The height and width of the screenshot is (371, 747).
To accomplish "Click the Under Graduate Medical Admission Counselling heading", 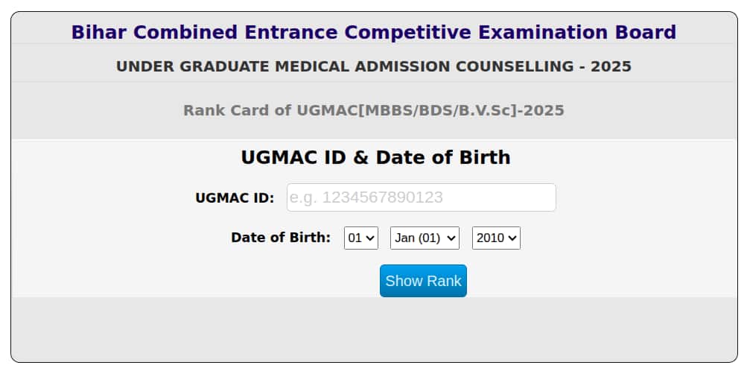I will point(373,66).
